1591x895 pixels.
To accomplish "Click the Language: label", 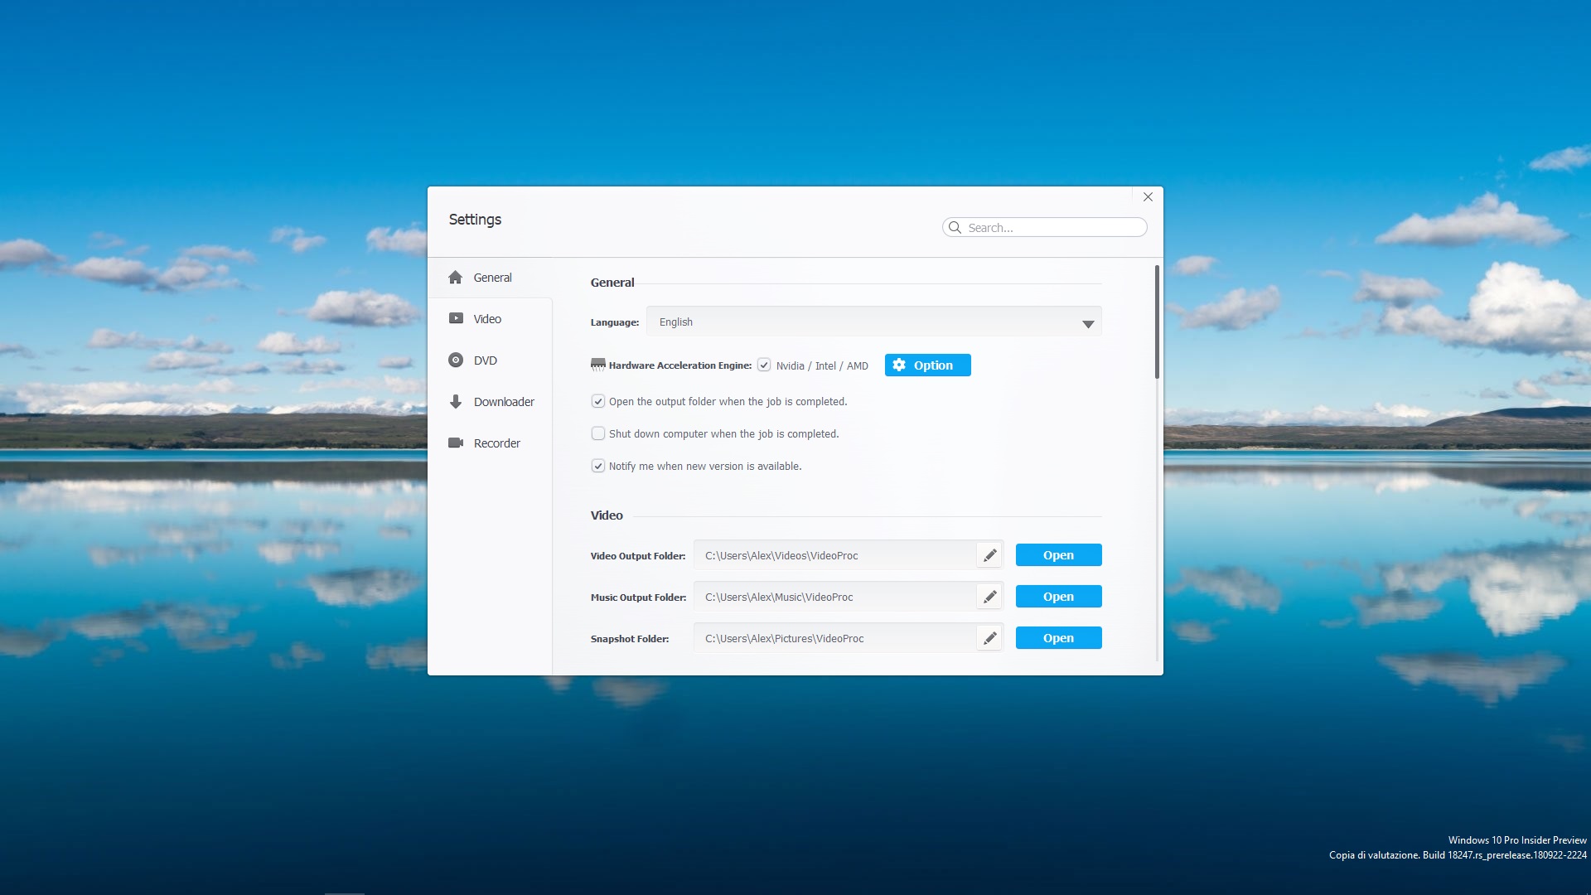I will [x=615, y=322].
